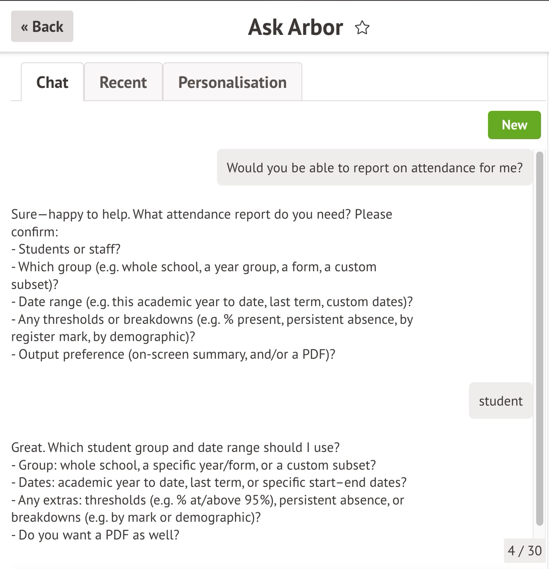Screen dimensions: 549x569
Task: Click the "Do you want a PDF as well?" line
Action: (95, 535)
